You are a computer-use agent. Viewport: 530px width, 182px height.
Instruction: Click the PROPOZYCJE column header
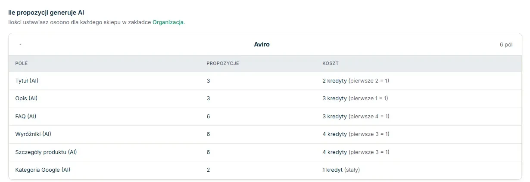tap(223, 64)
